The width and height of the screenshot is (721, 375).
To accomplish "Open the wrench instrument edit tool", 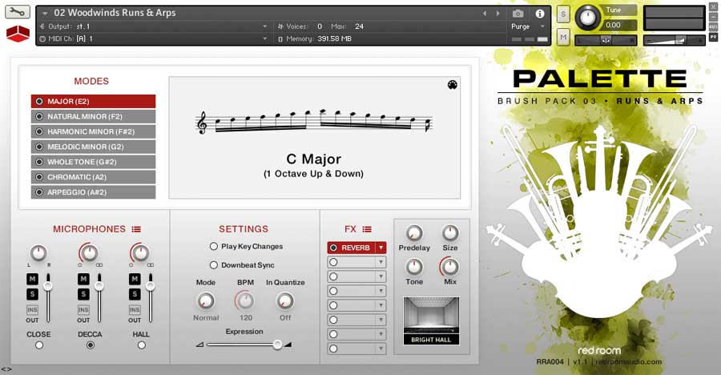I will click(x=18, y=11).
